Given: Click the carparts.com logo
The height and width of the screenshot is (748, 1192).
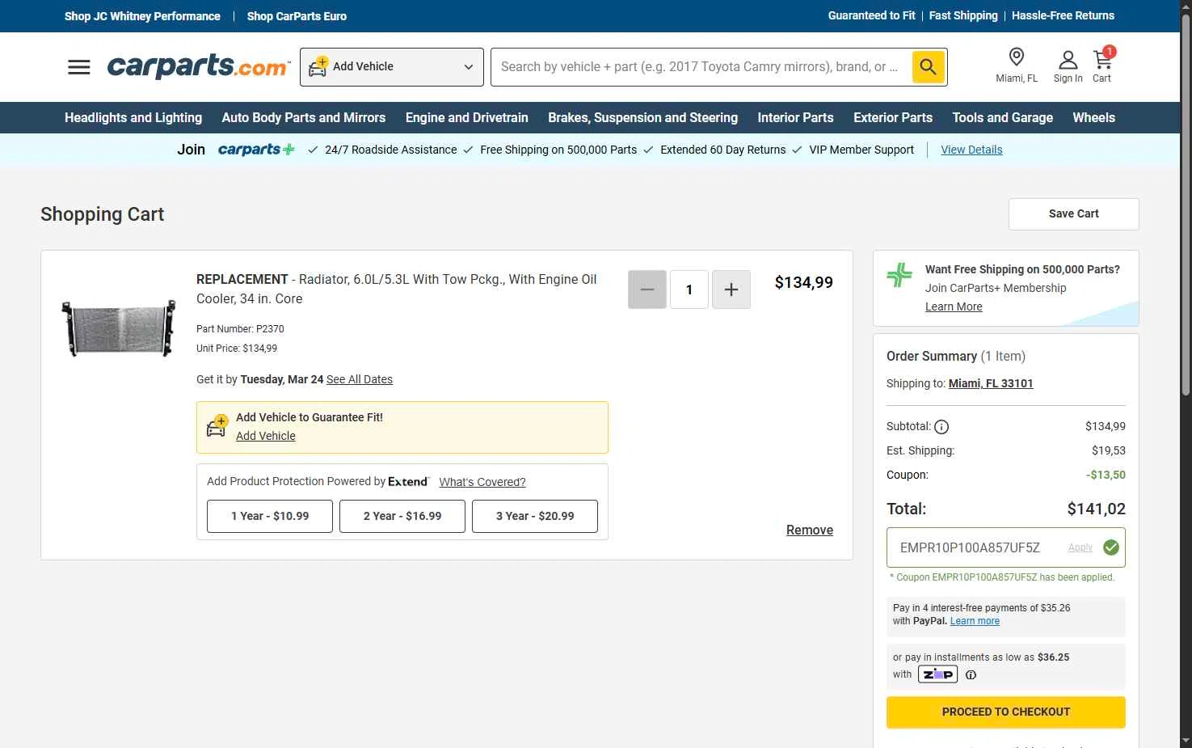Looking at the screenshot, I should coord(199,66).
